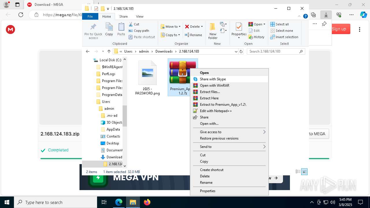Select the Contacts folder in tree
Viewport: 370px width, 208px height.
coord(110,136)
